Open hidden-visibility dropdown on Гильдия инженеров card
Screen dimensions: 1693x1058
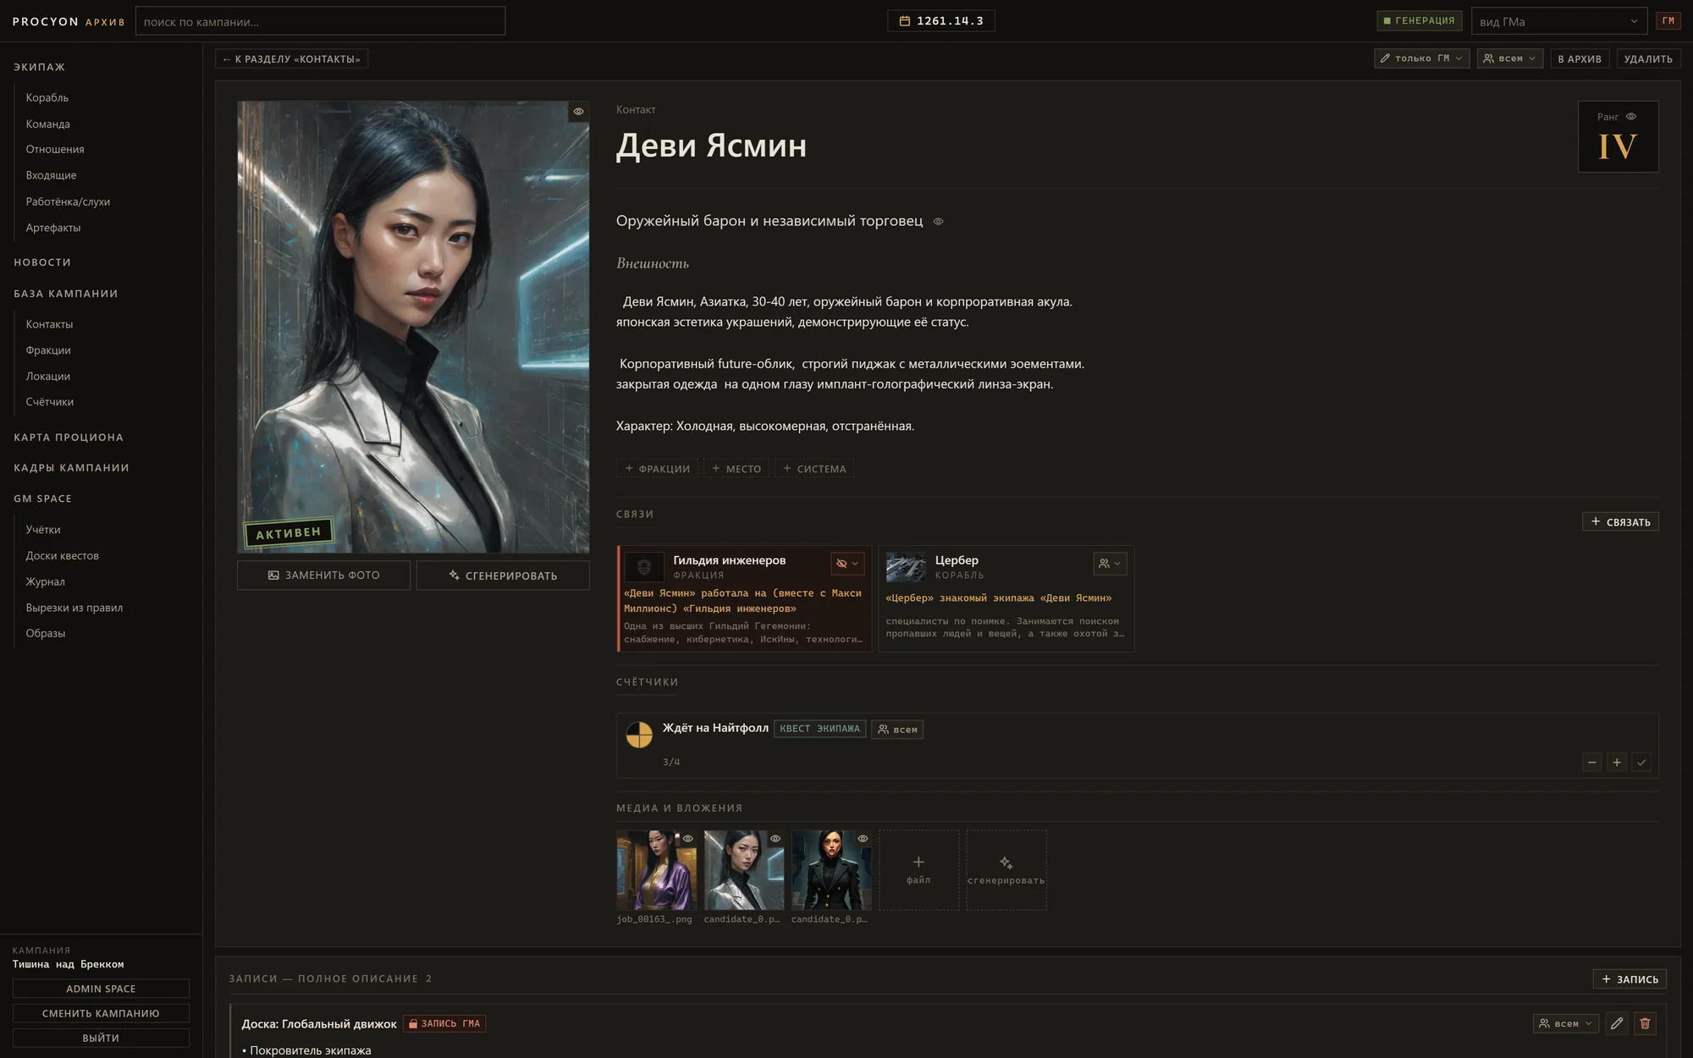coord(847,564)
